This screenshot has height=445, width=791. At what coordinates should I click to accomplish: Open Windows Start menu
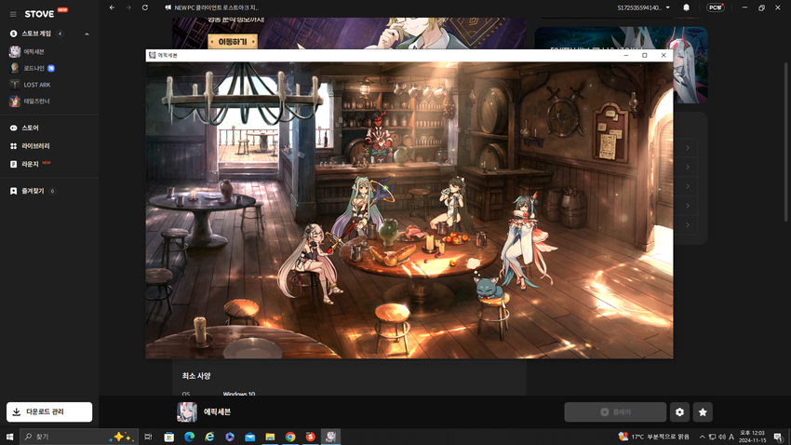9,437
